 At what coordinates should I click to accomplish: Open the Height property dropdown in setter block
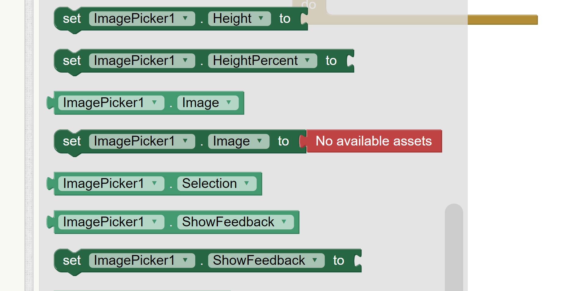tap(239, 19)
